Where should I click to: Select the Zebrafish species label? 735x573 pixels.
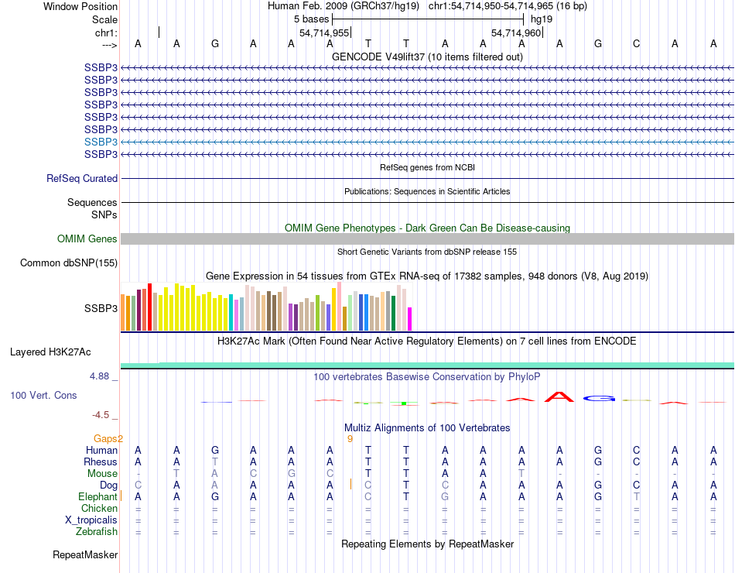pyautogui.click(x=97, y=532)
